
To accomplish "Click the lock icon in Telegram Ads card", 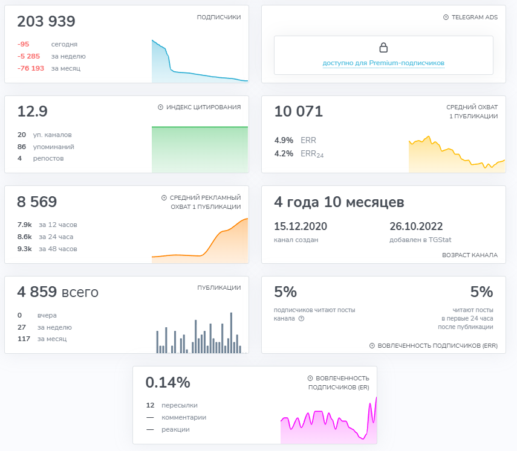I will (x=383, y=48).
